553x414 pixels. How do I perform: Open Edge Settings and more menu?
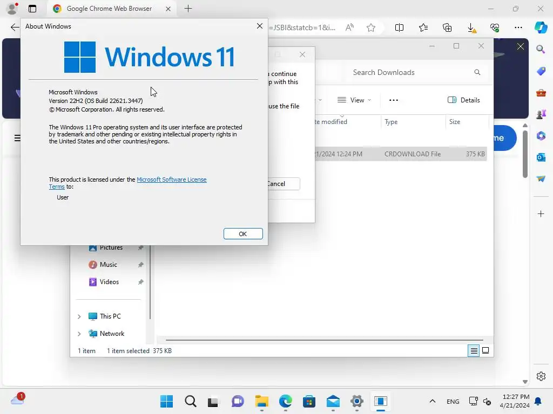(518, 27)
